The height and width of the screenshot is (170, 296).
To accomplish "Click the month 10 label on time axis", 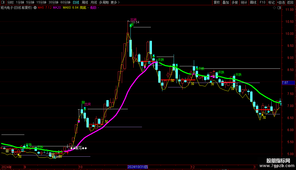I will pyautogui.click(x=81, y=167).
